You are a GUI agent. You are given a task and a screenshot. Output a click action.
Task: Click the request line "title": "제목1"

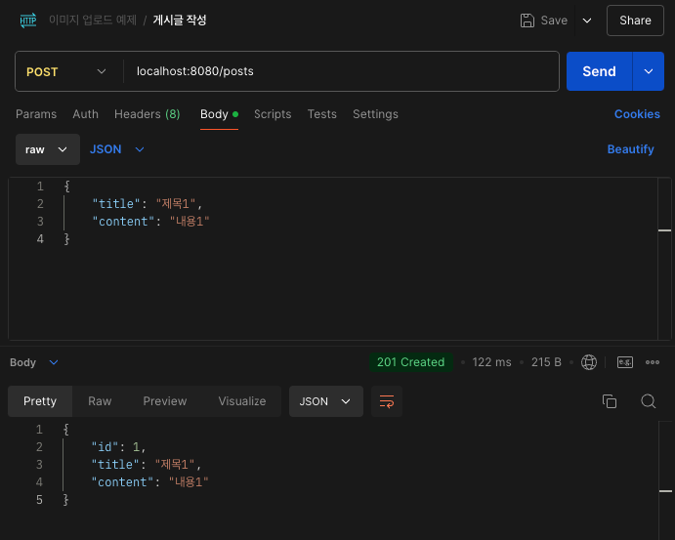(x=147, y=203)
